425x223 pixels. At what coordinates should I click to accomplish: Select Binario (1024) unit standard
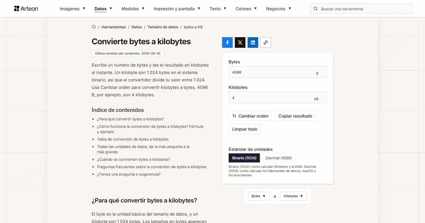[244, 158]
